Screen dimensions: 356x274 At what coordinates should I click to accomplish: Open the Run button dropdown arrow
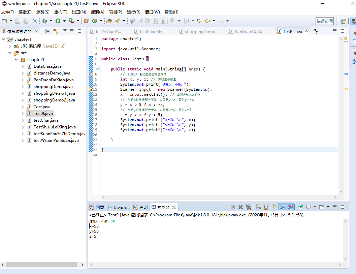tap(64, 21)
